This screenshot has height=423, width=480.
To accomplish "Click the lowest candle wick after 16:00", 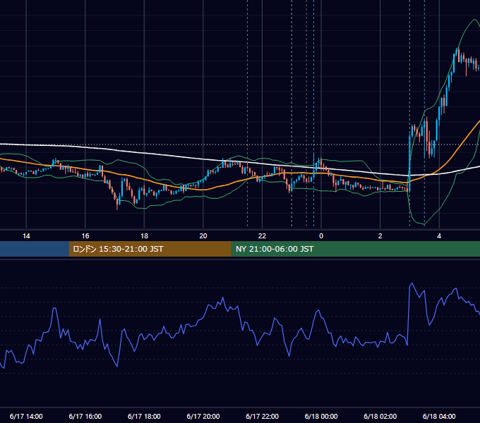I will coord(117,204).
